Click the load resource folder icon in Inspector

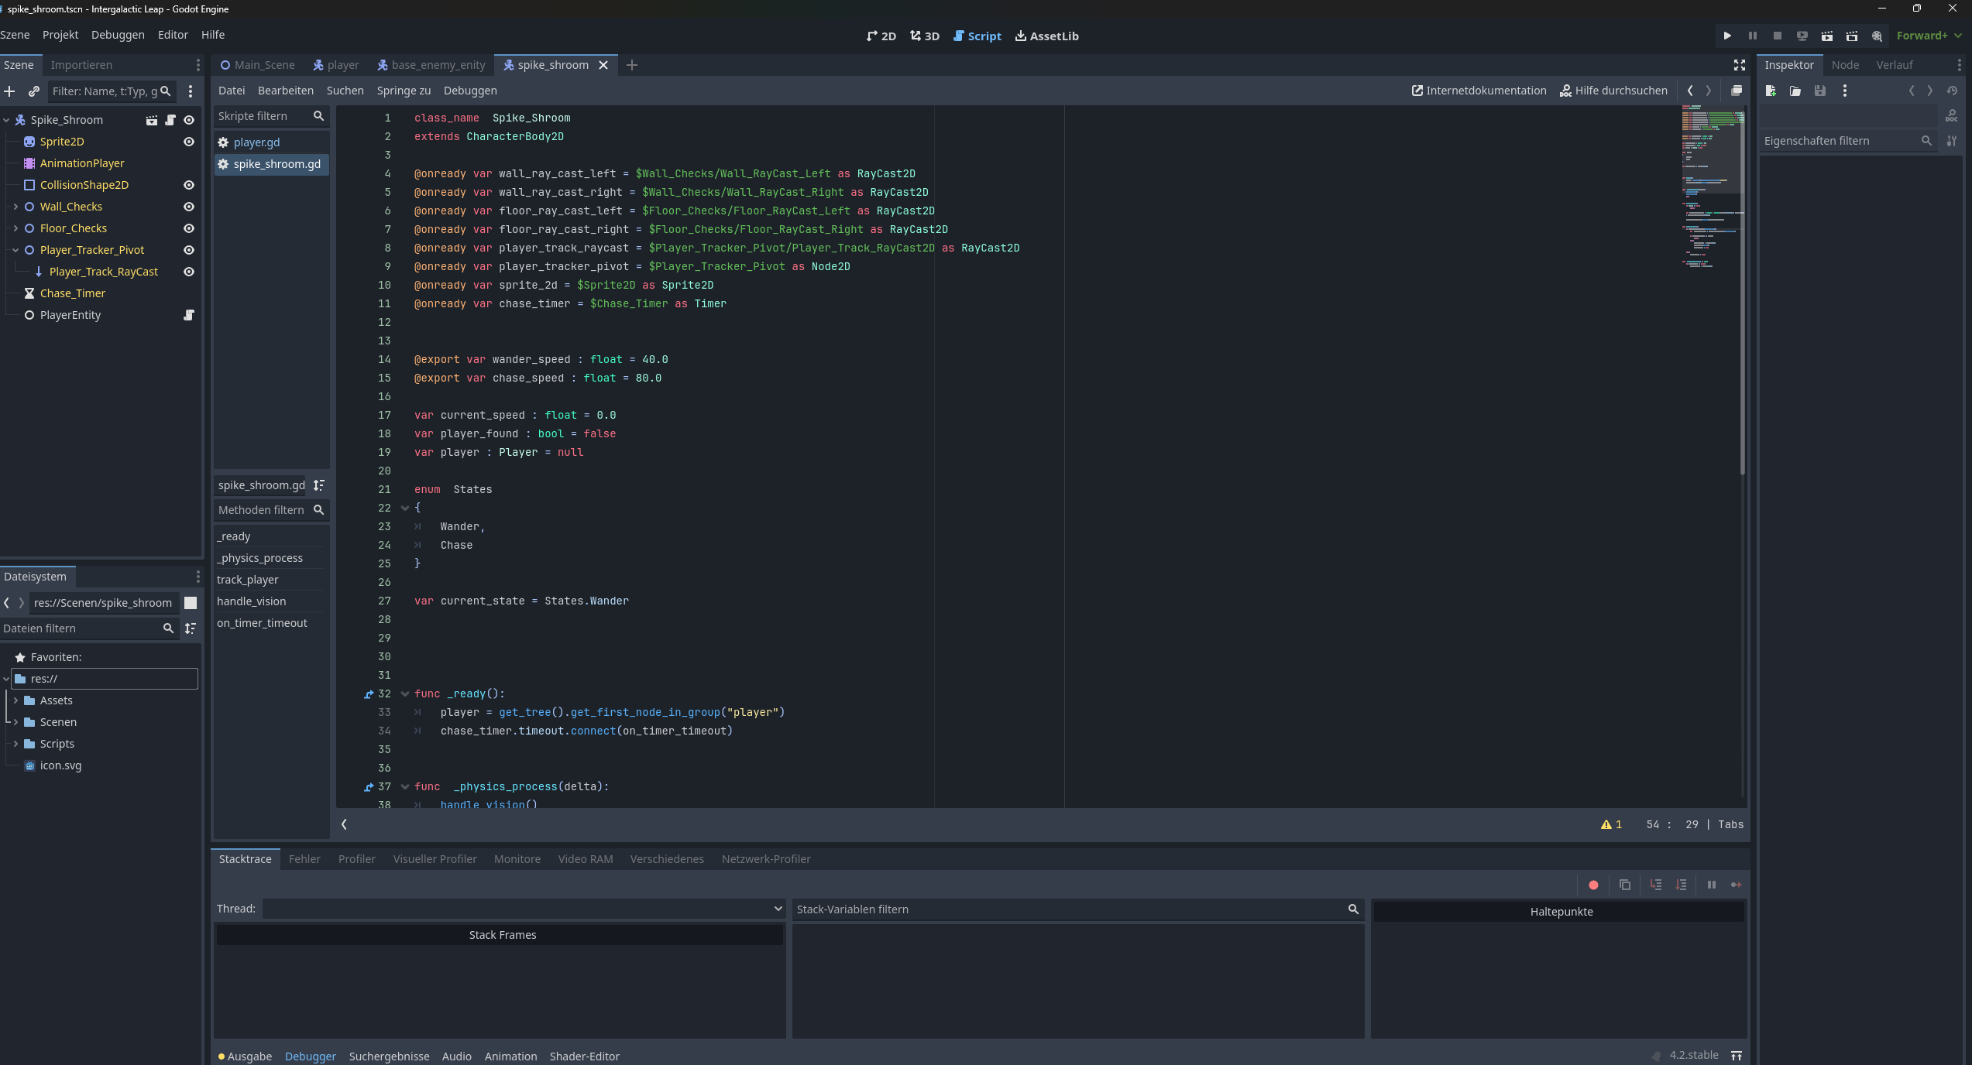pyautogui.click(x=1795, y=91)
